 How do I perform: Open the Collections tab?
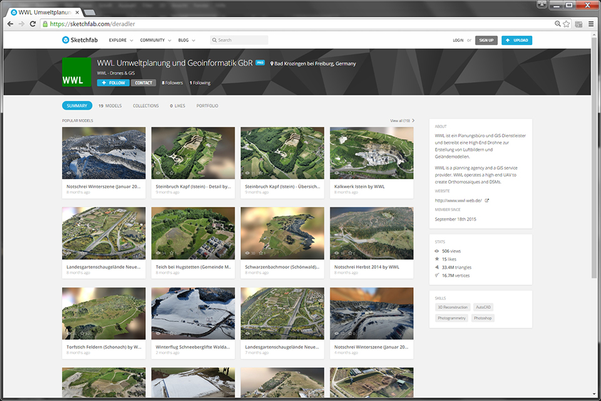click(x=146, y=106)
